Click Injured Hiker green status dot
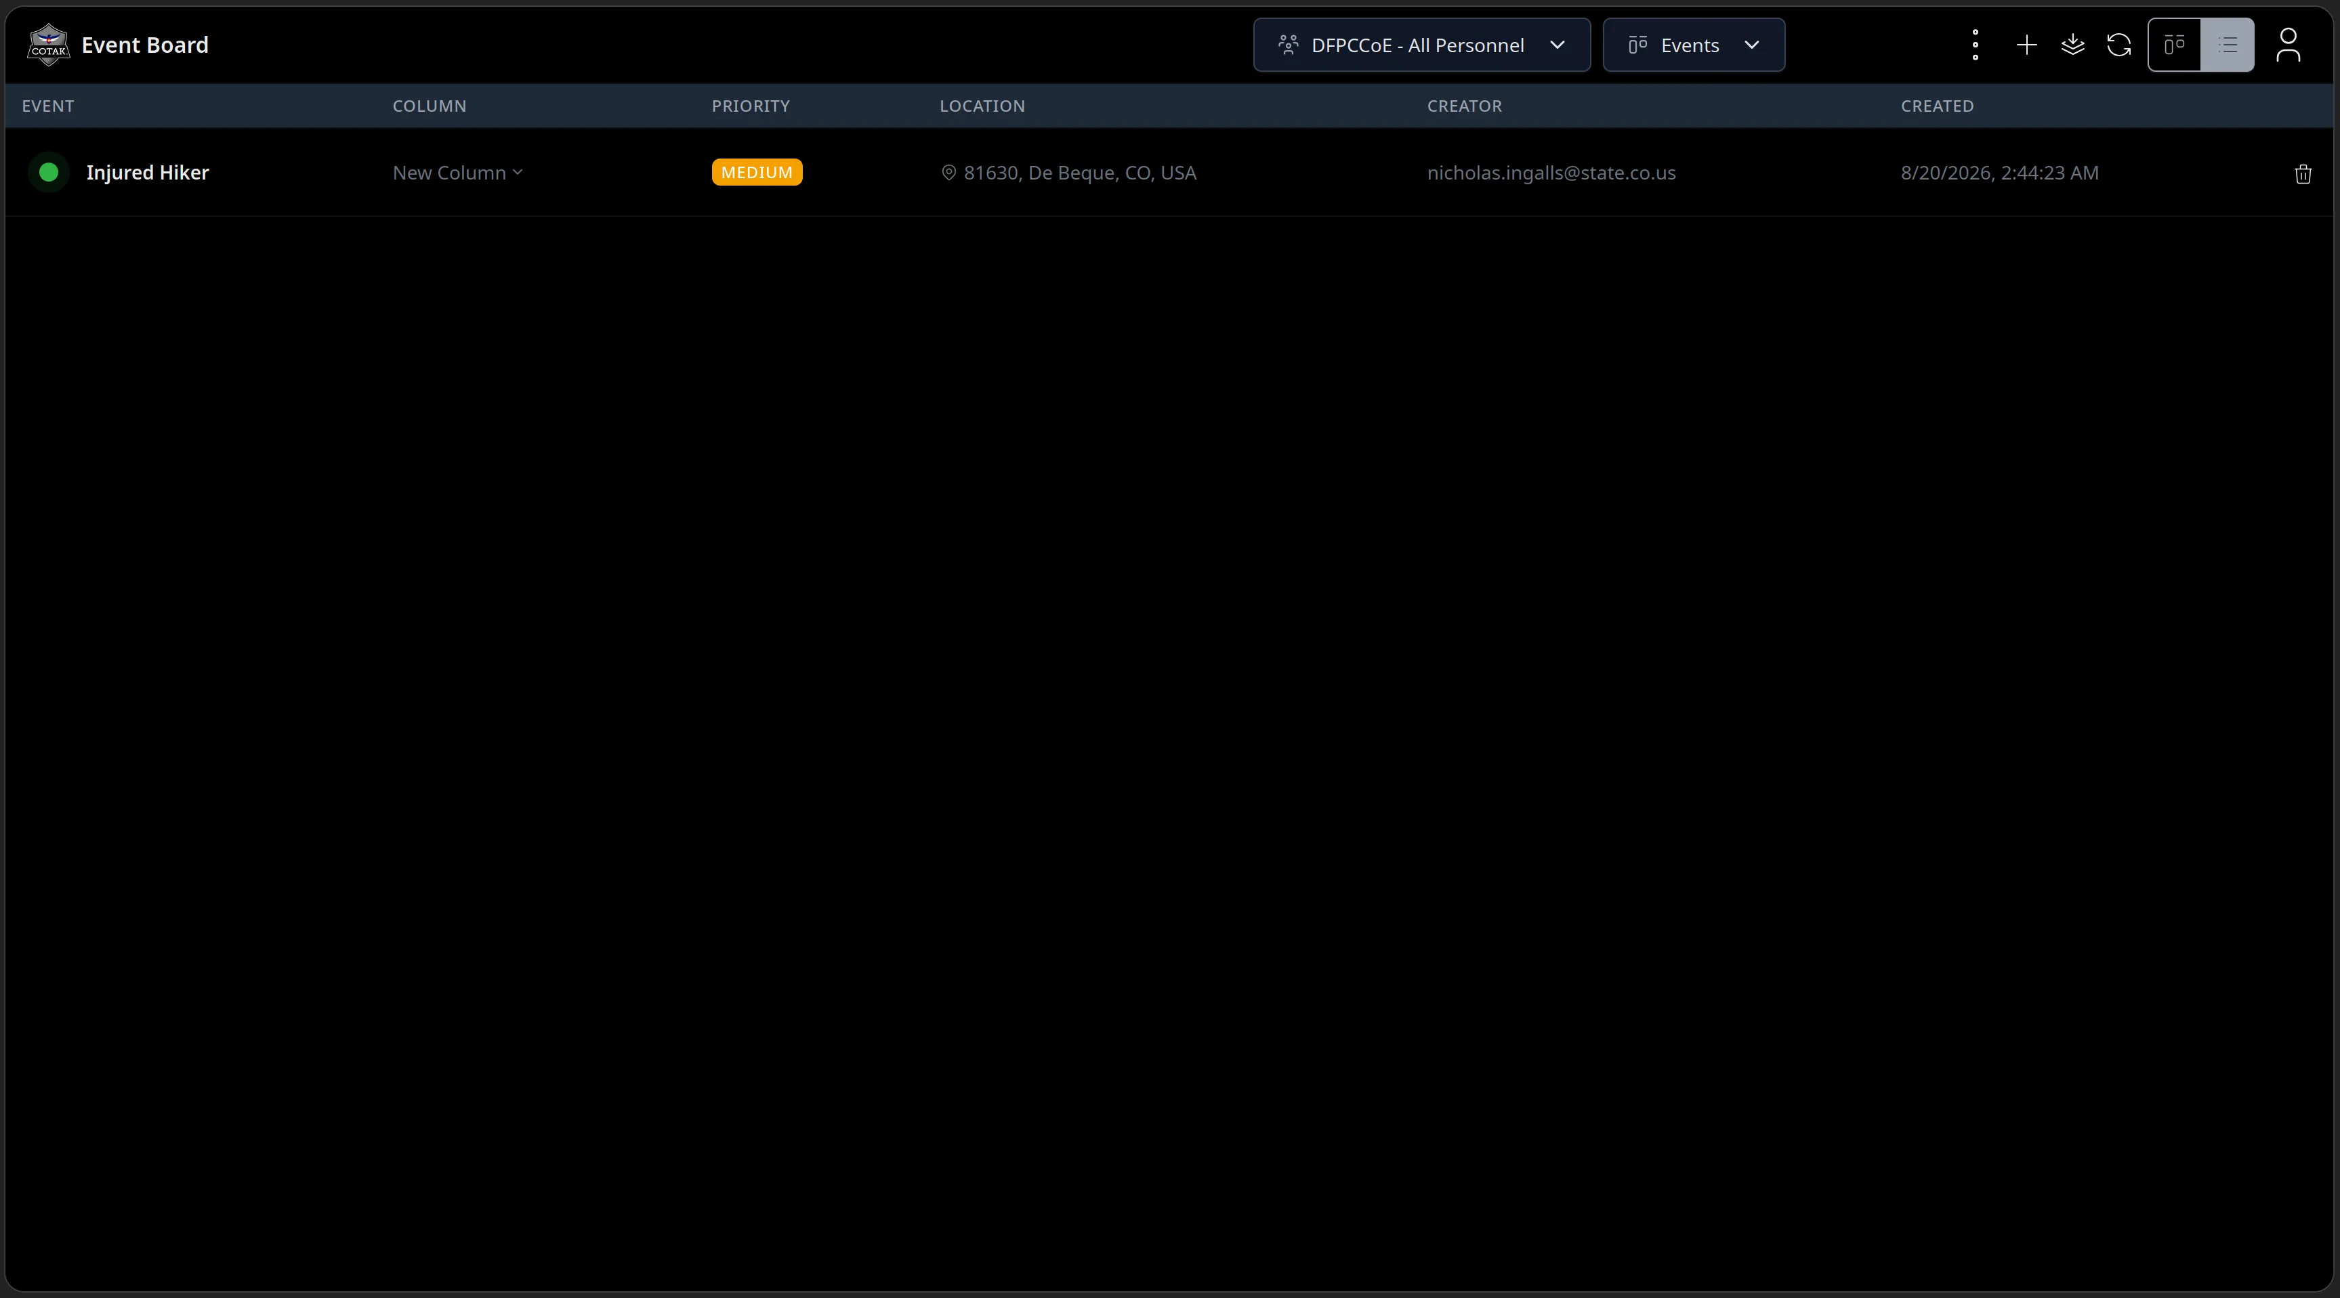The height and width of the screenshot is (1298, 2340). pos(49,171)
